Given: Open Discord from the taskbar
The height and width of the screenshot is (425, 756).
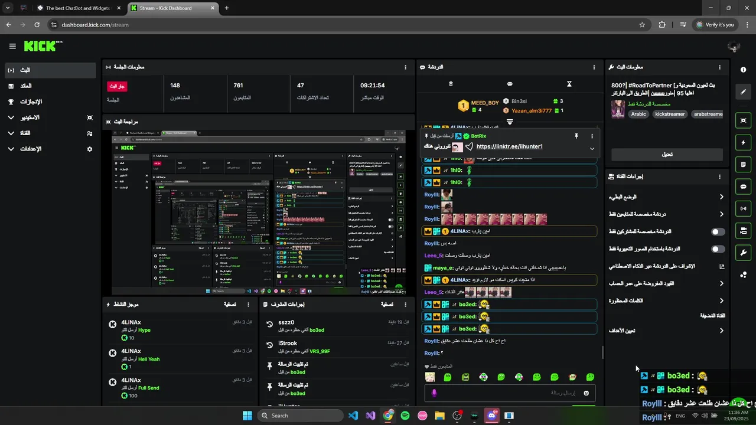Looking at the screenshot, I should (492, 416).
